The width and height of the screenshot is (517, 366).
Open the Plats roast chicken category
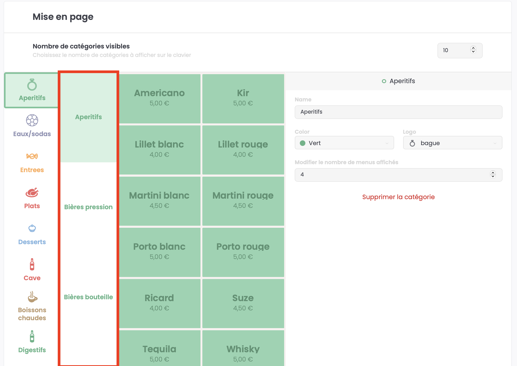32,198
